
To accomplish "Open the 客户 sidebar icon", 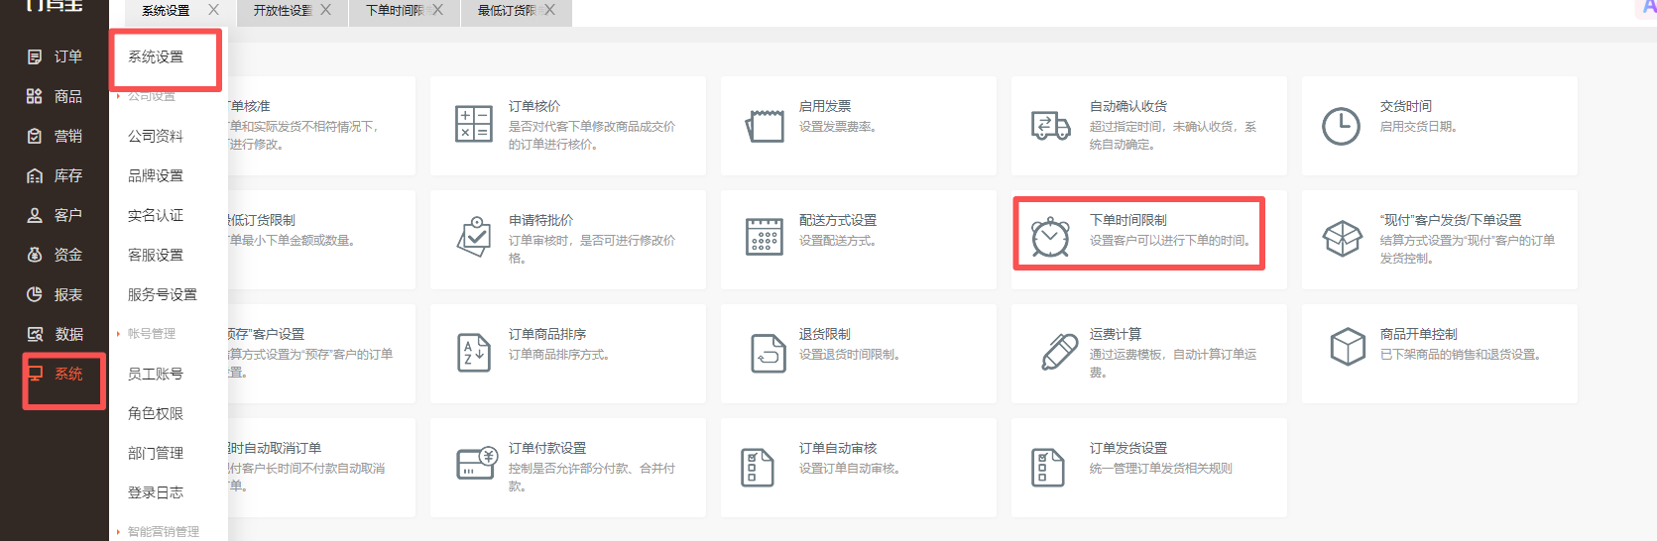I will (x=35, y=215).
